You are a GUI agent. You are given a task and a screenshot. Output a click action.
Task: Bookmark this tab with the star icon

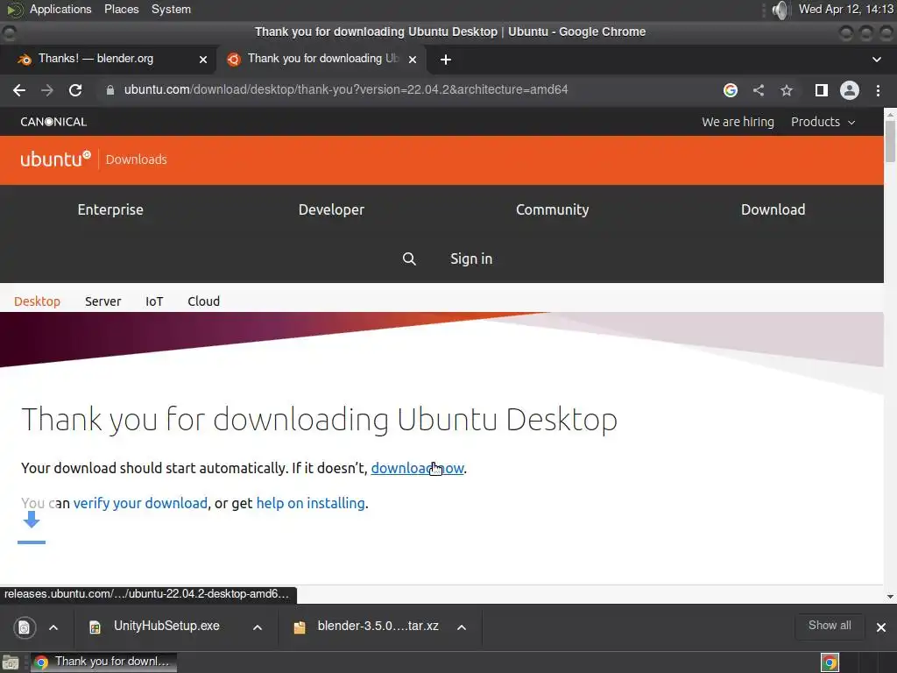[787, 90]
